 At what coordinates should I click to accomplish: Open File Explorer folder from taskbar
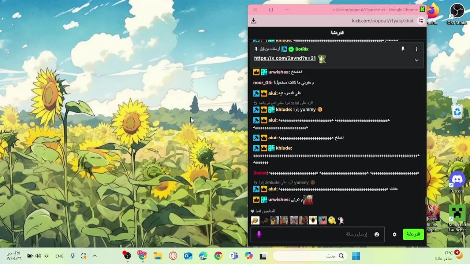pyautogui.click(x=158, y=256)
